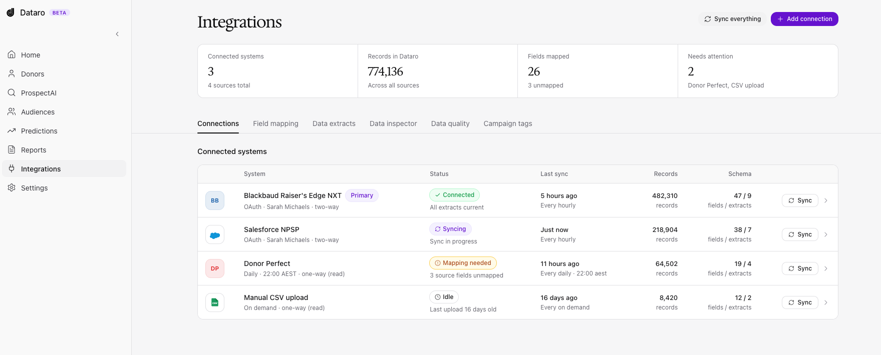
Task: Click the 218,904 records value
Action: (665, 230)
